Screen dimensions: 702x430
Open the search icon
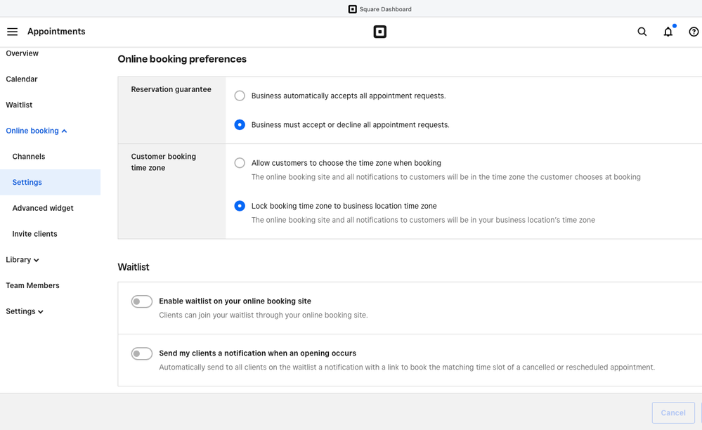pos(642,32)
